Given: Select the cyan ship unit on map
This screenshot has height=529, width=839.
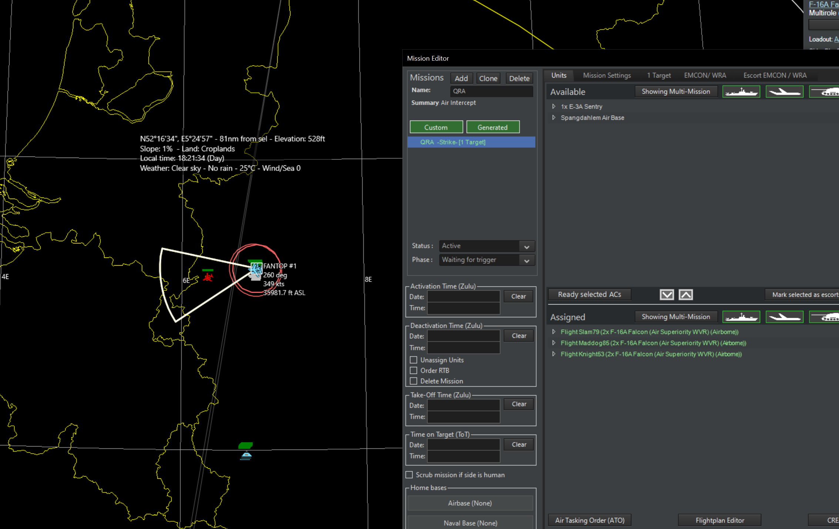Looking at the screenshot, I should 246,455.
